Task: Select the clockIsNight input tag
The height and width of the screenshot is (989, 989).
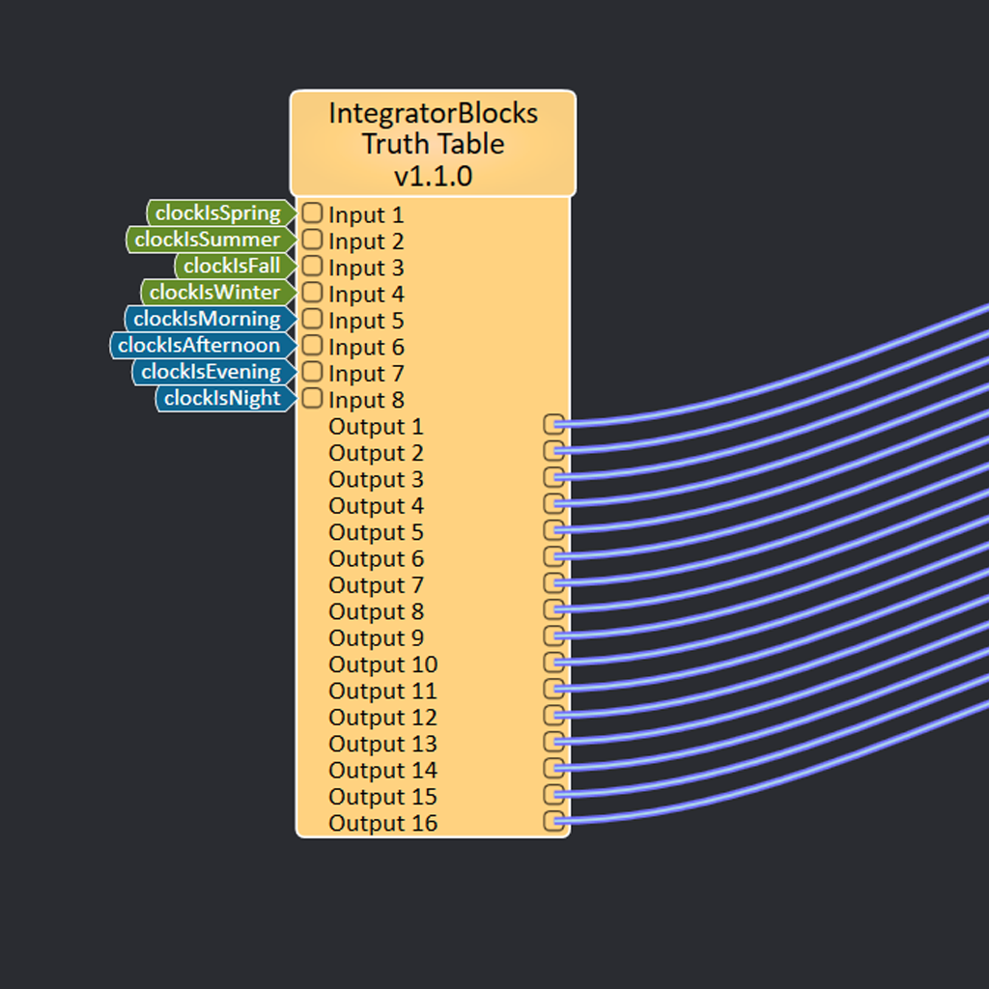Action: pyautogui.click(x=225, y=398)
